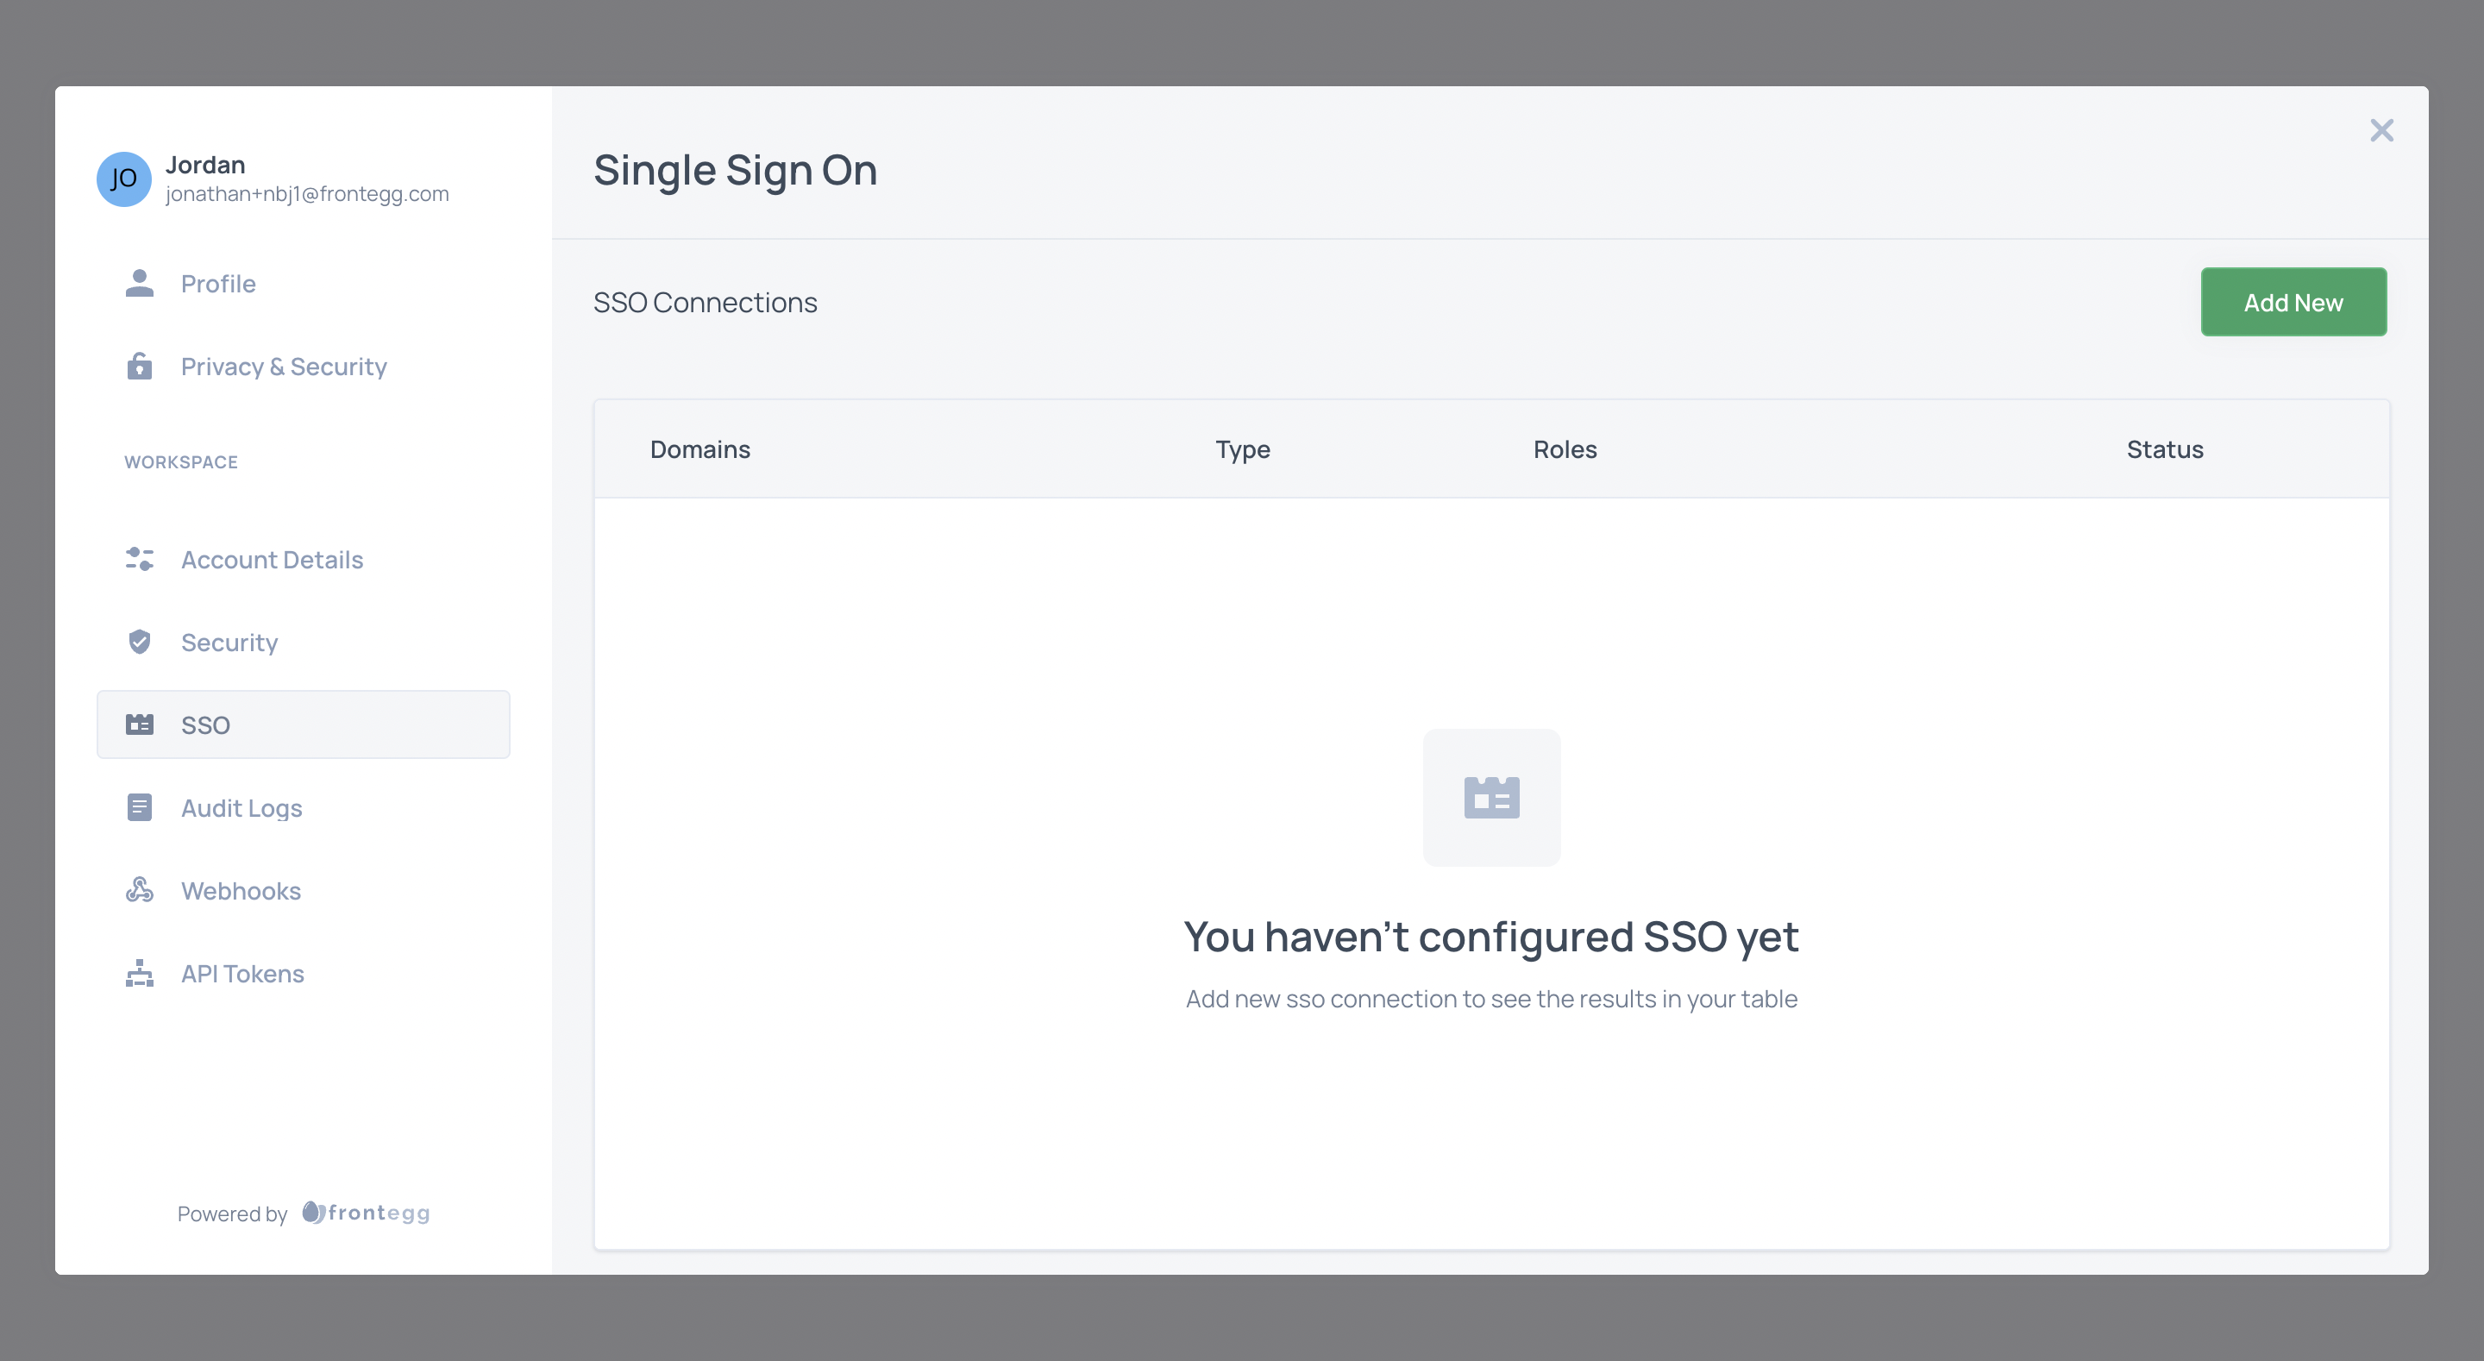
Task: Click the Profile person icon
Action: point(140,284)
